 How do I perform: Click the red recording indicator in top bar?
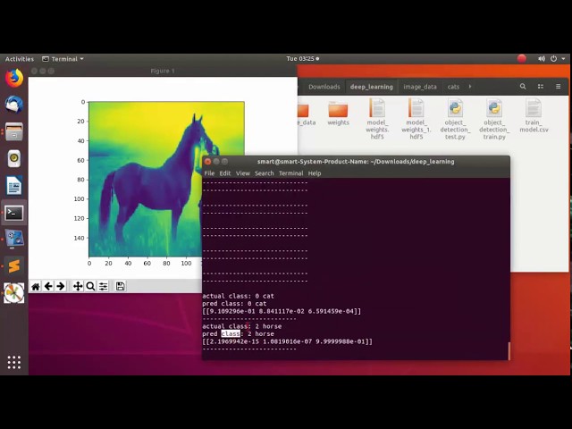click(522, 59)
